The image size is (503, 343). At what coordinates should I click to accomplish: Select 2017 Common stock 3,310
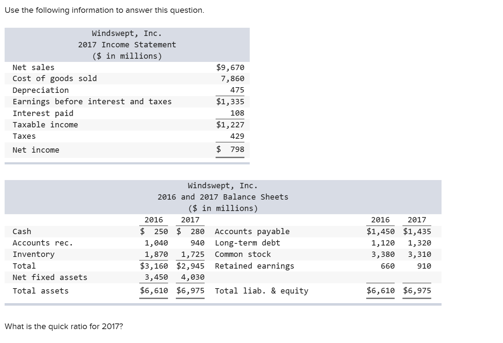420,254
